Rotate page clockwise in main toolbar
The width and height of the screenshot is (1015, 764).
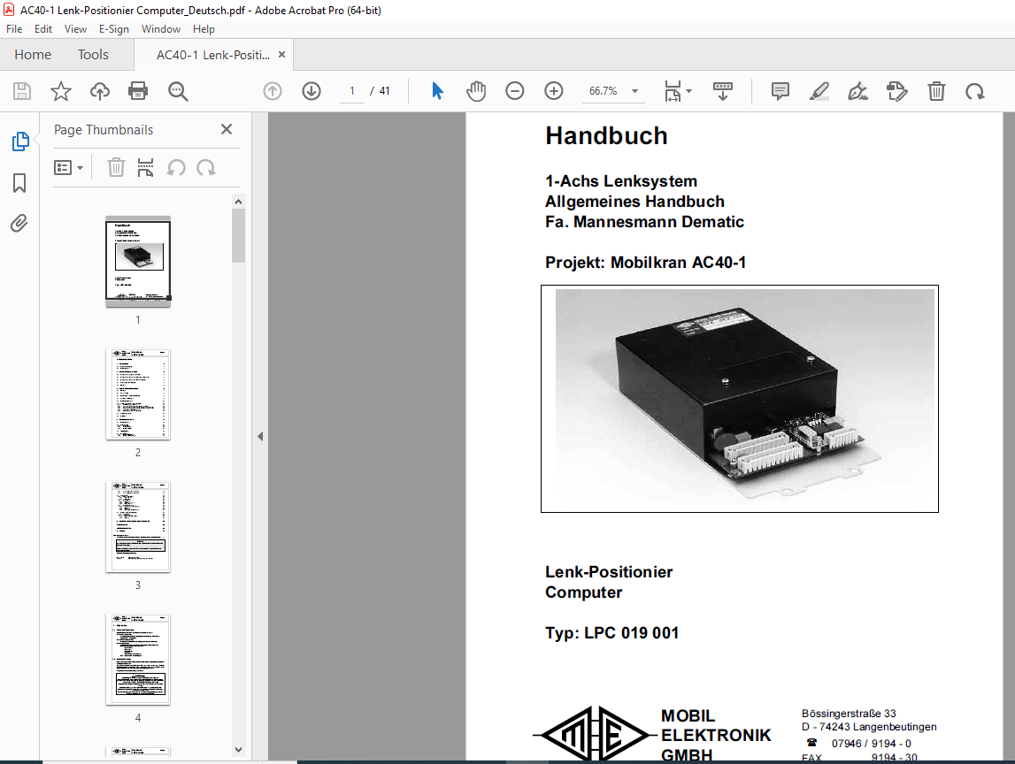[x=975, y=91]
